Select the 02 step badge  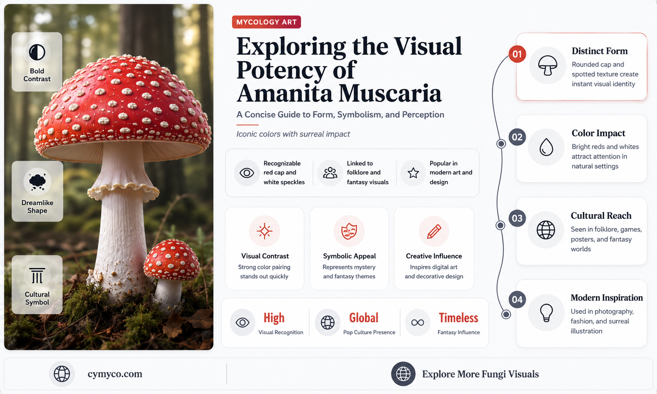[x=517, y=137]
